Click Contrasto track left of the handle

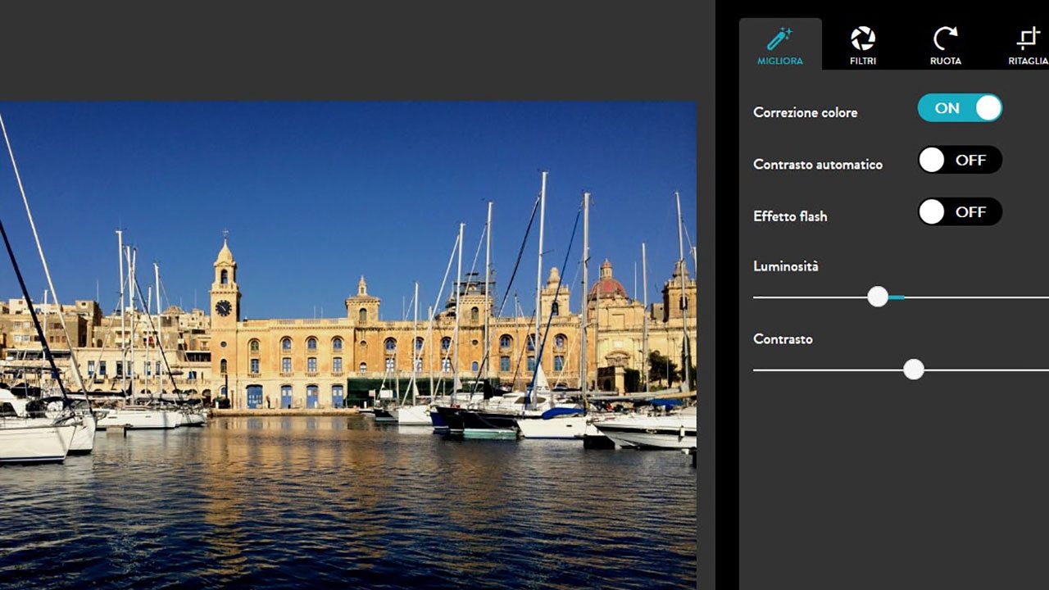click(x=828, y=370)
